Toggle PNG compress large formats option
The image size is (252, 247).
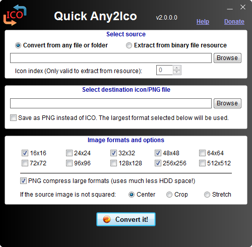tap(23, 181)
